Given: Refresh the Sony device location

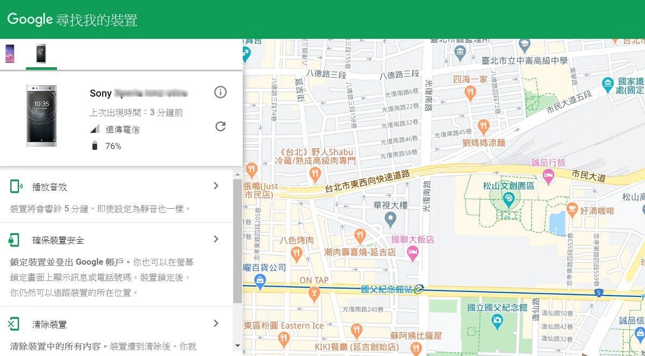Looking at the screenshot, I should [220, 126].
